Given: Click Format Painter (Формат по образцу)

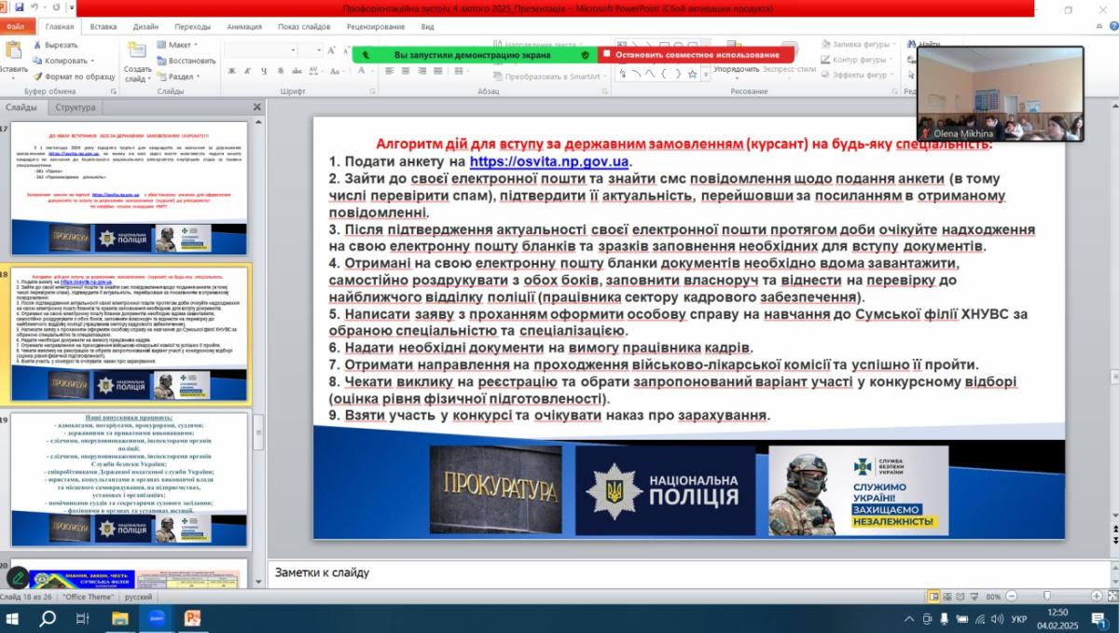Looking at the screenshot, I should 73,76.
